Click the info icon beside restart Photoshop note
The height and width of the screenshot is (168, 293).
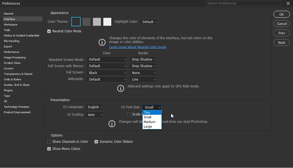(x=112, y=124)
